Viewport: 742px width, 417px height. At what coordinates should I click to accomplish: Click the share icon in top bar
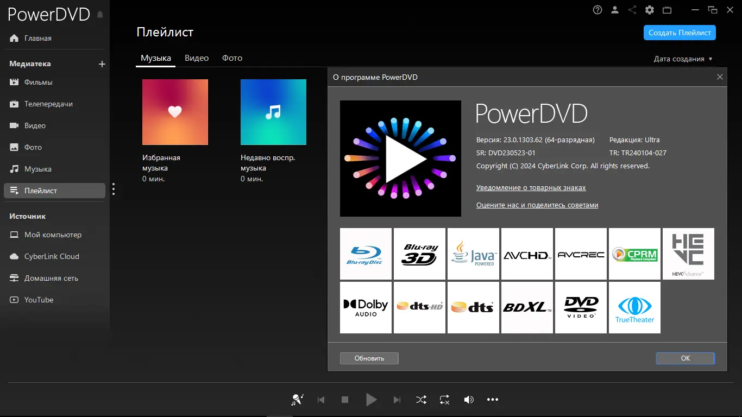[x=632, y=10]
